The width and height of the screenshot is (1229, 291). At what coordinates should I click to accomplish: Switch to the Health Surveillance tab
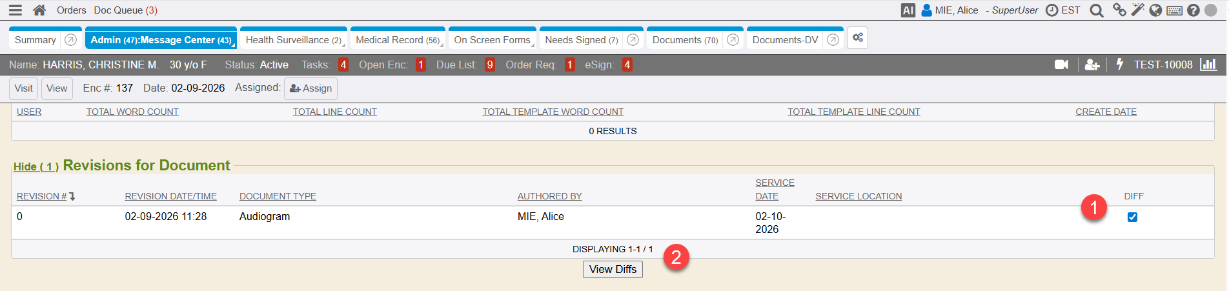click(x=292, y=40)
